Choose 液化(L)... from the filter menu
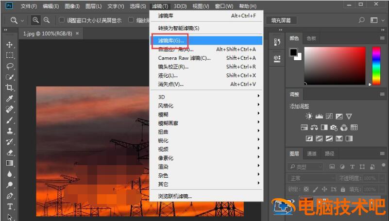The width and height of the screenshot is (389, 221). tap(168, 75)
